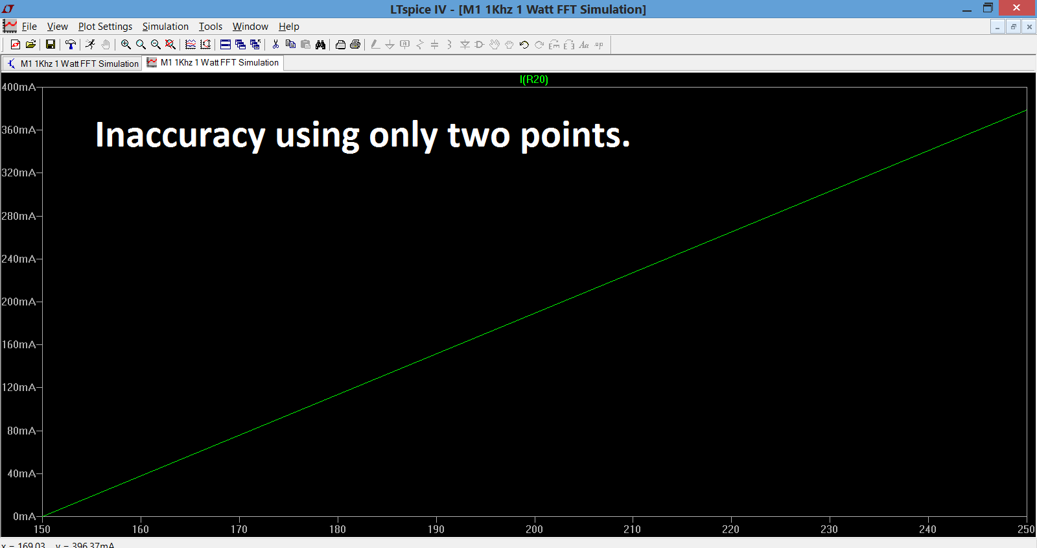Click the New Schematic toolbar icon
1037x548 pixels.
coord(16,44)
